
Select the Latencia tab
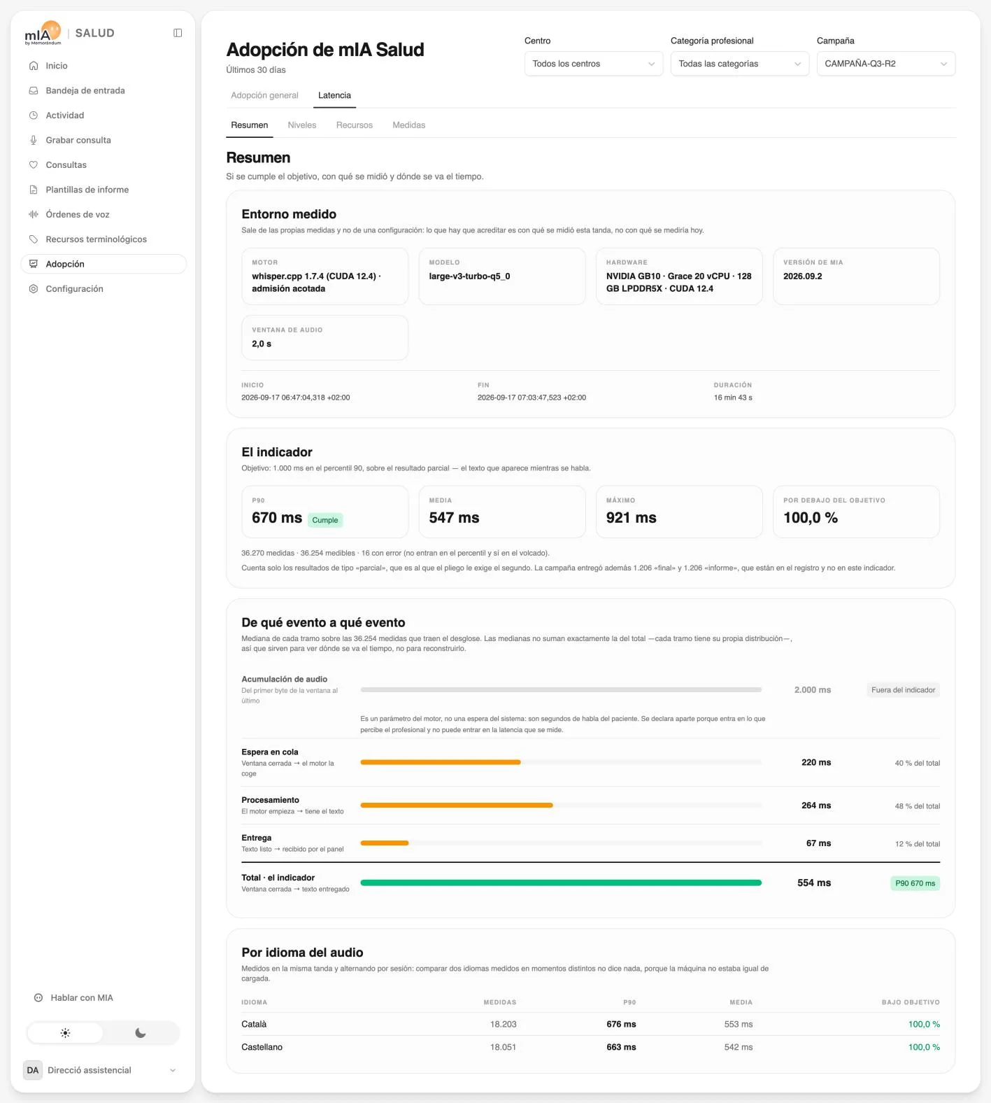coord(334,96)
